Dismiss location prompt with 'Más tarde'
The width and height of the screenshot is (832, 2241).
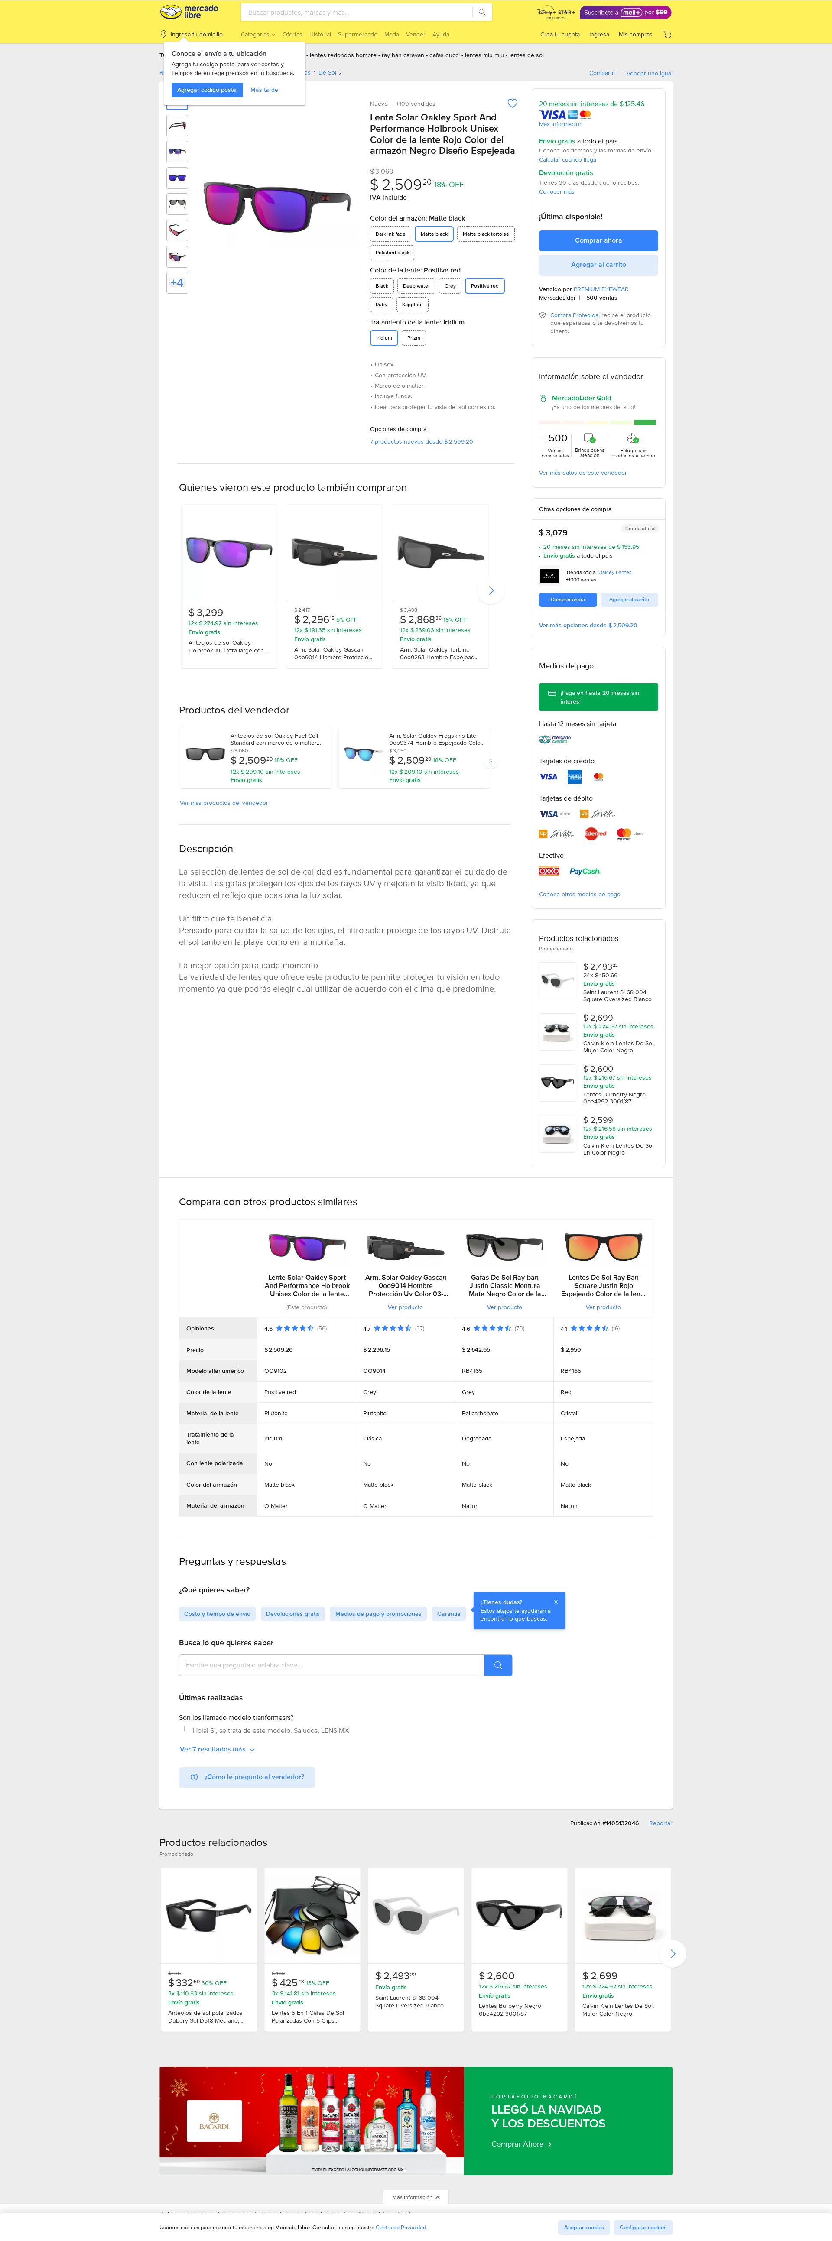coord(265,90)
